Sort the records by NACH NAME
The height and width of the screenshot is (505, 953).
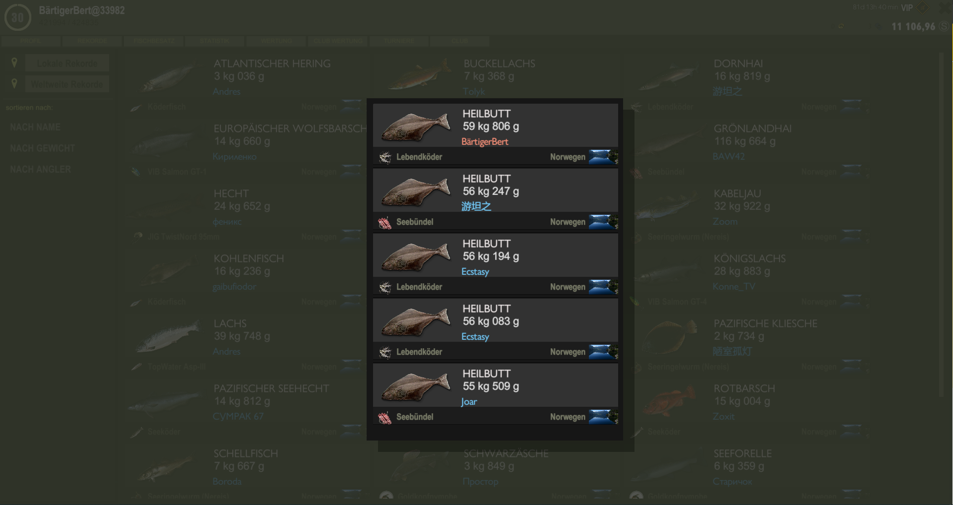point(35,127)
